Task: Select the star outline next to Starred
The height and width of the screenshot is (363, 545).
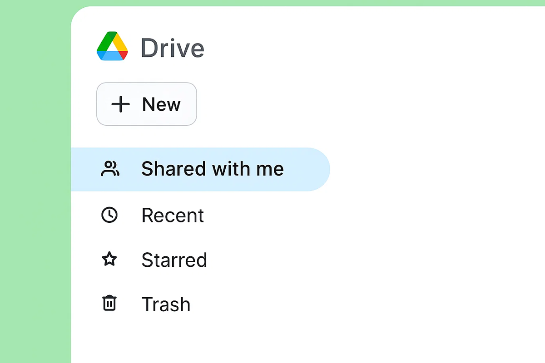Action: click(110, 259)
